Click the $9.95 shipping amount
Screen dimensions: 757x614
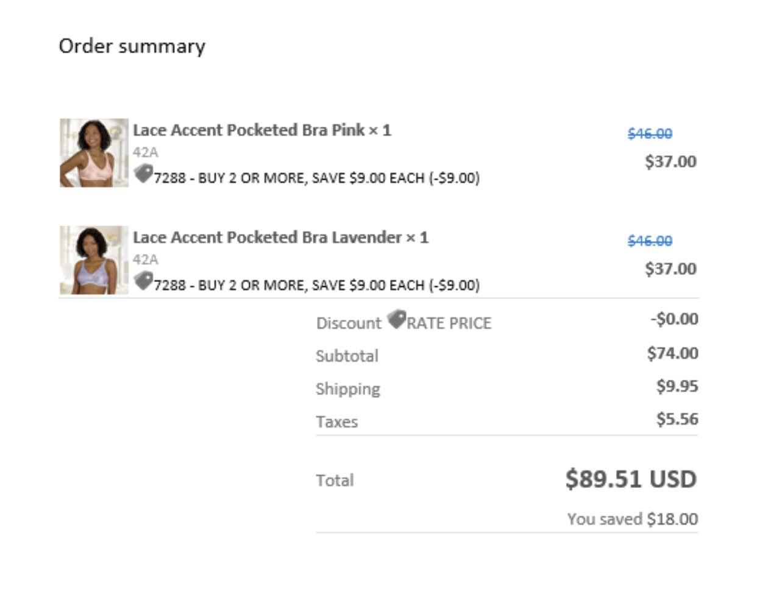click(677, 386)
